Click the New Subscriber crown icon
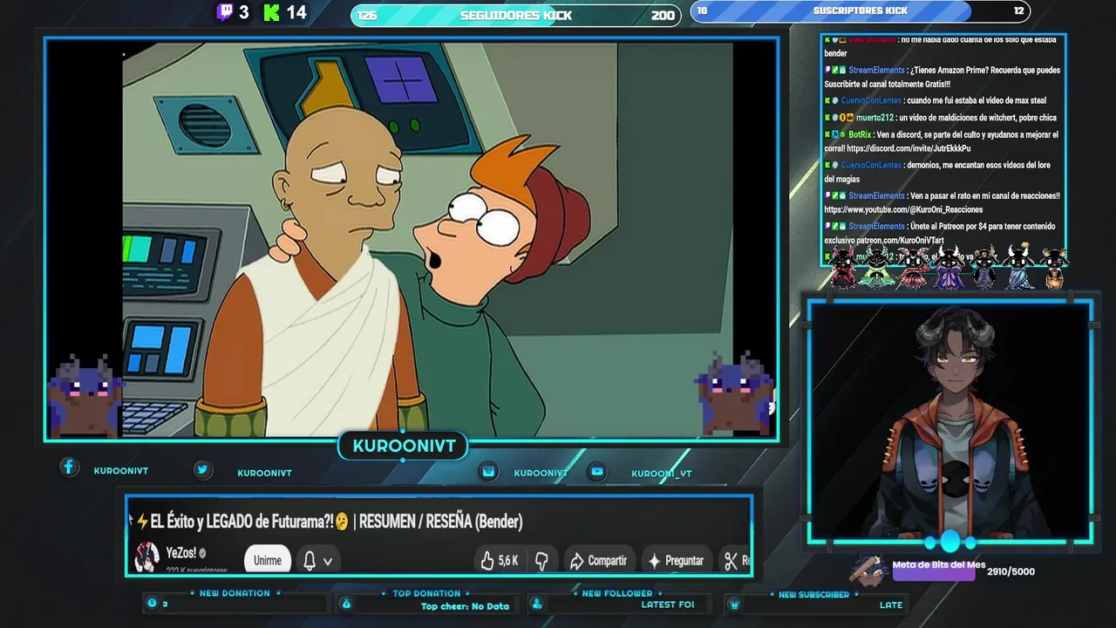 pyautogui.click(x=734, y=604)
